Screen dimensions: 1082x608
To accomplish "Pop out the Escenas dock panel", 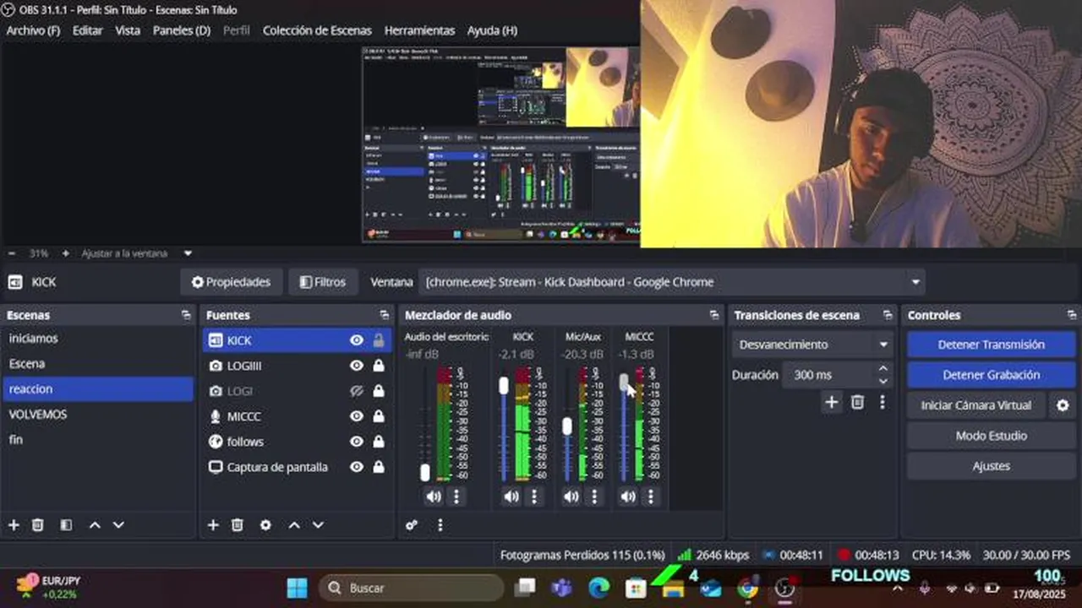I will click(x=186, y=315).
